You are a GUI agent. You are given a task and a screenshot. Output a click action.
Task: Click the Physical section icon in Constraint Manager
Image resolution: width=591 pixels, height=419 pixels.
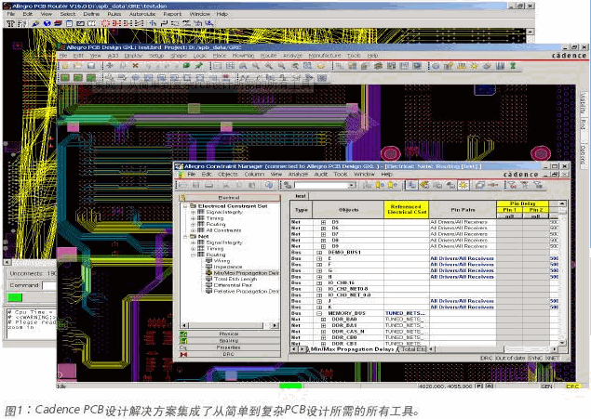183,334
